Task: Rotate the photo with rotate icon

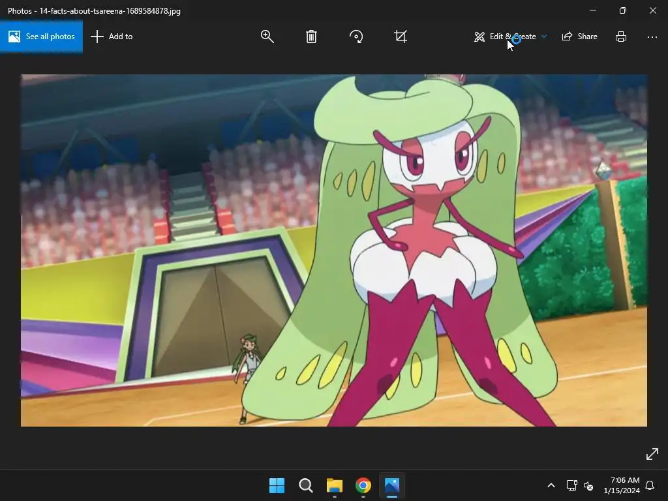Action: 356,37
